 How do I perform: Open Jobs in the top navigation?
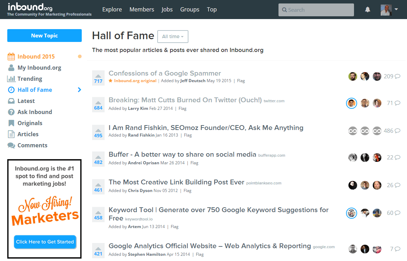point(167,10)
